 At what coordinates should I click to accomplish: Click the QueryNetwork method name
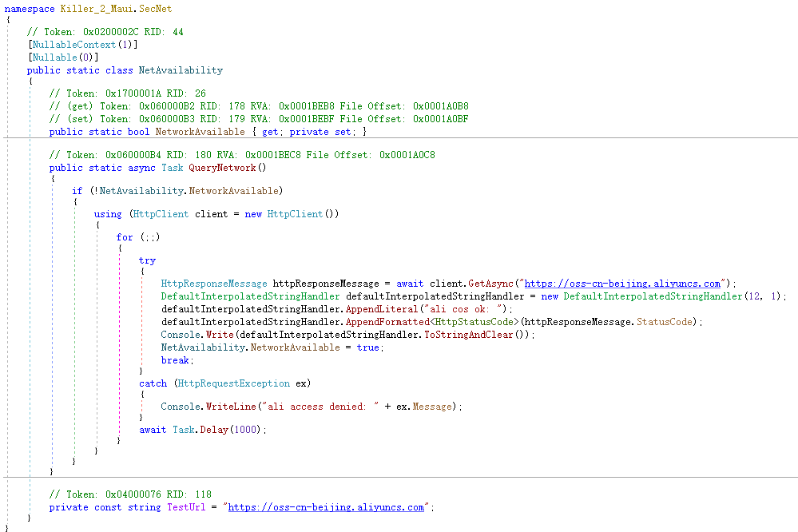(222, 168)
